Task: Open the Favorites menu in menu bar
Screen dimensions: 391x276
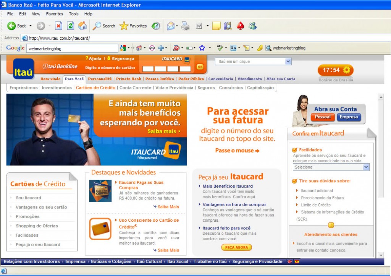Action: [55, 14]
